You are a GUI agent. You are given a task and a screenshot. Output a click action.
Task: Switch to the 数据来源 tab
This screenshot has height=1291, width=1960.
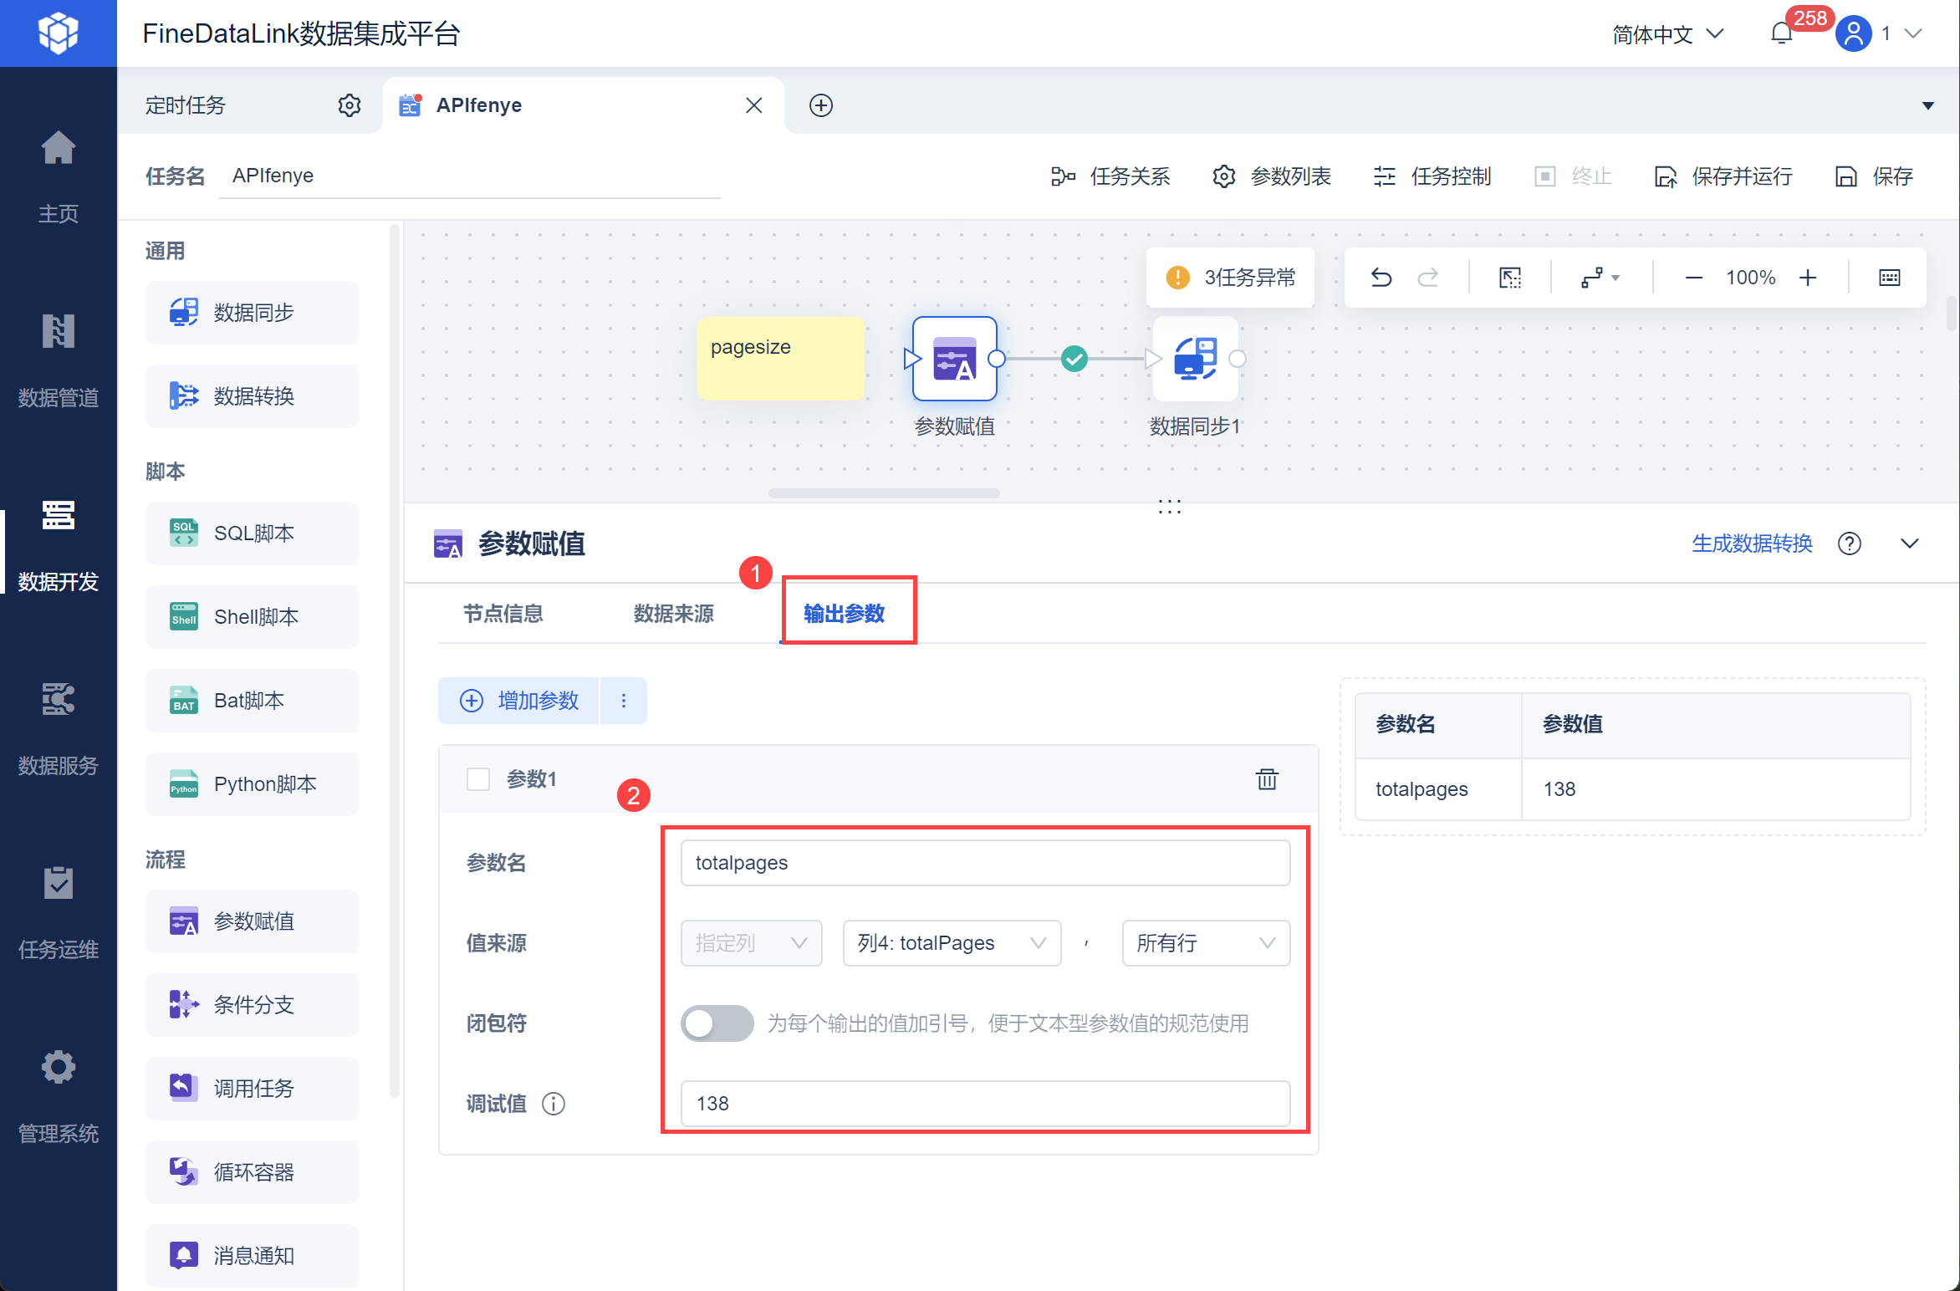click(x=673, y=614)
